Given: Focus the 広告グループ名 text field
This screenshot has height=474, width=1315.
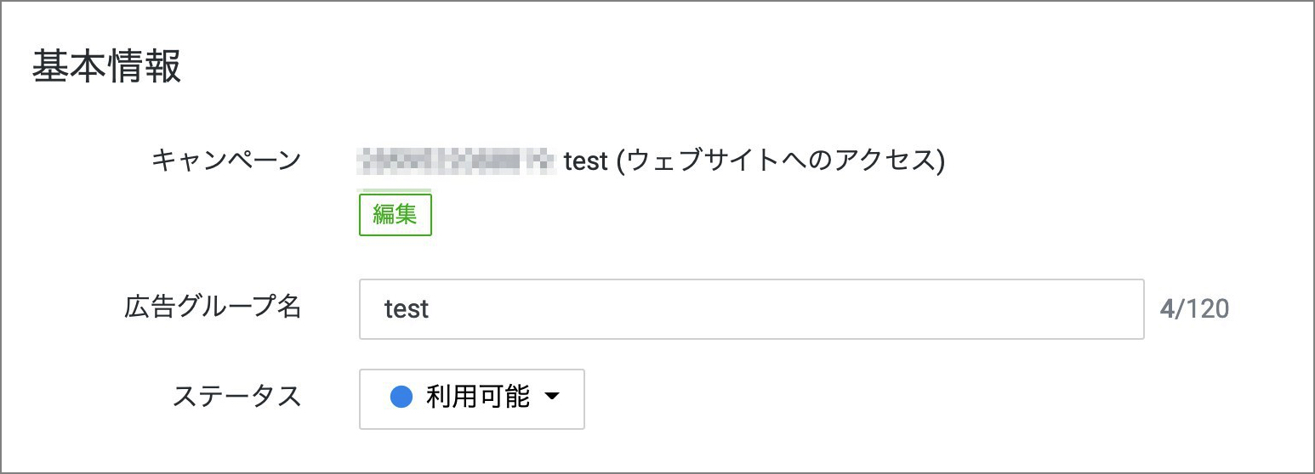Looking at the screenshot, I should tap(750, 309).
